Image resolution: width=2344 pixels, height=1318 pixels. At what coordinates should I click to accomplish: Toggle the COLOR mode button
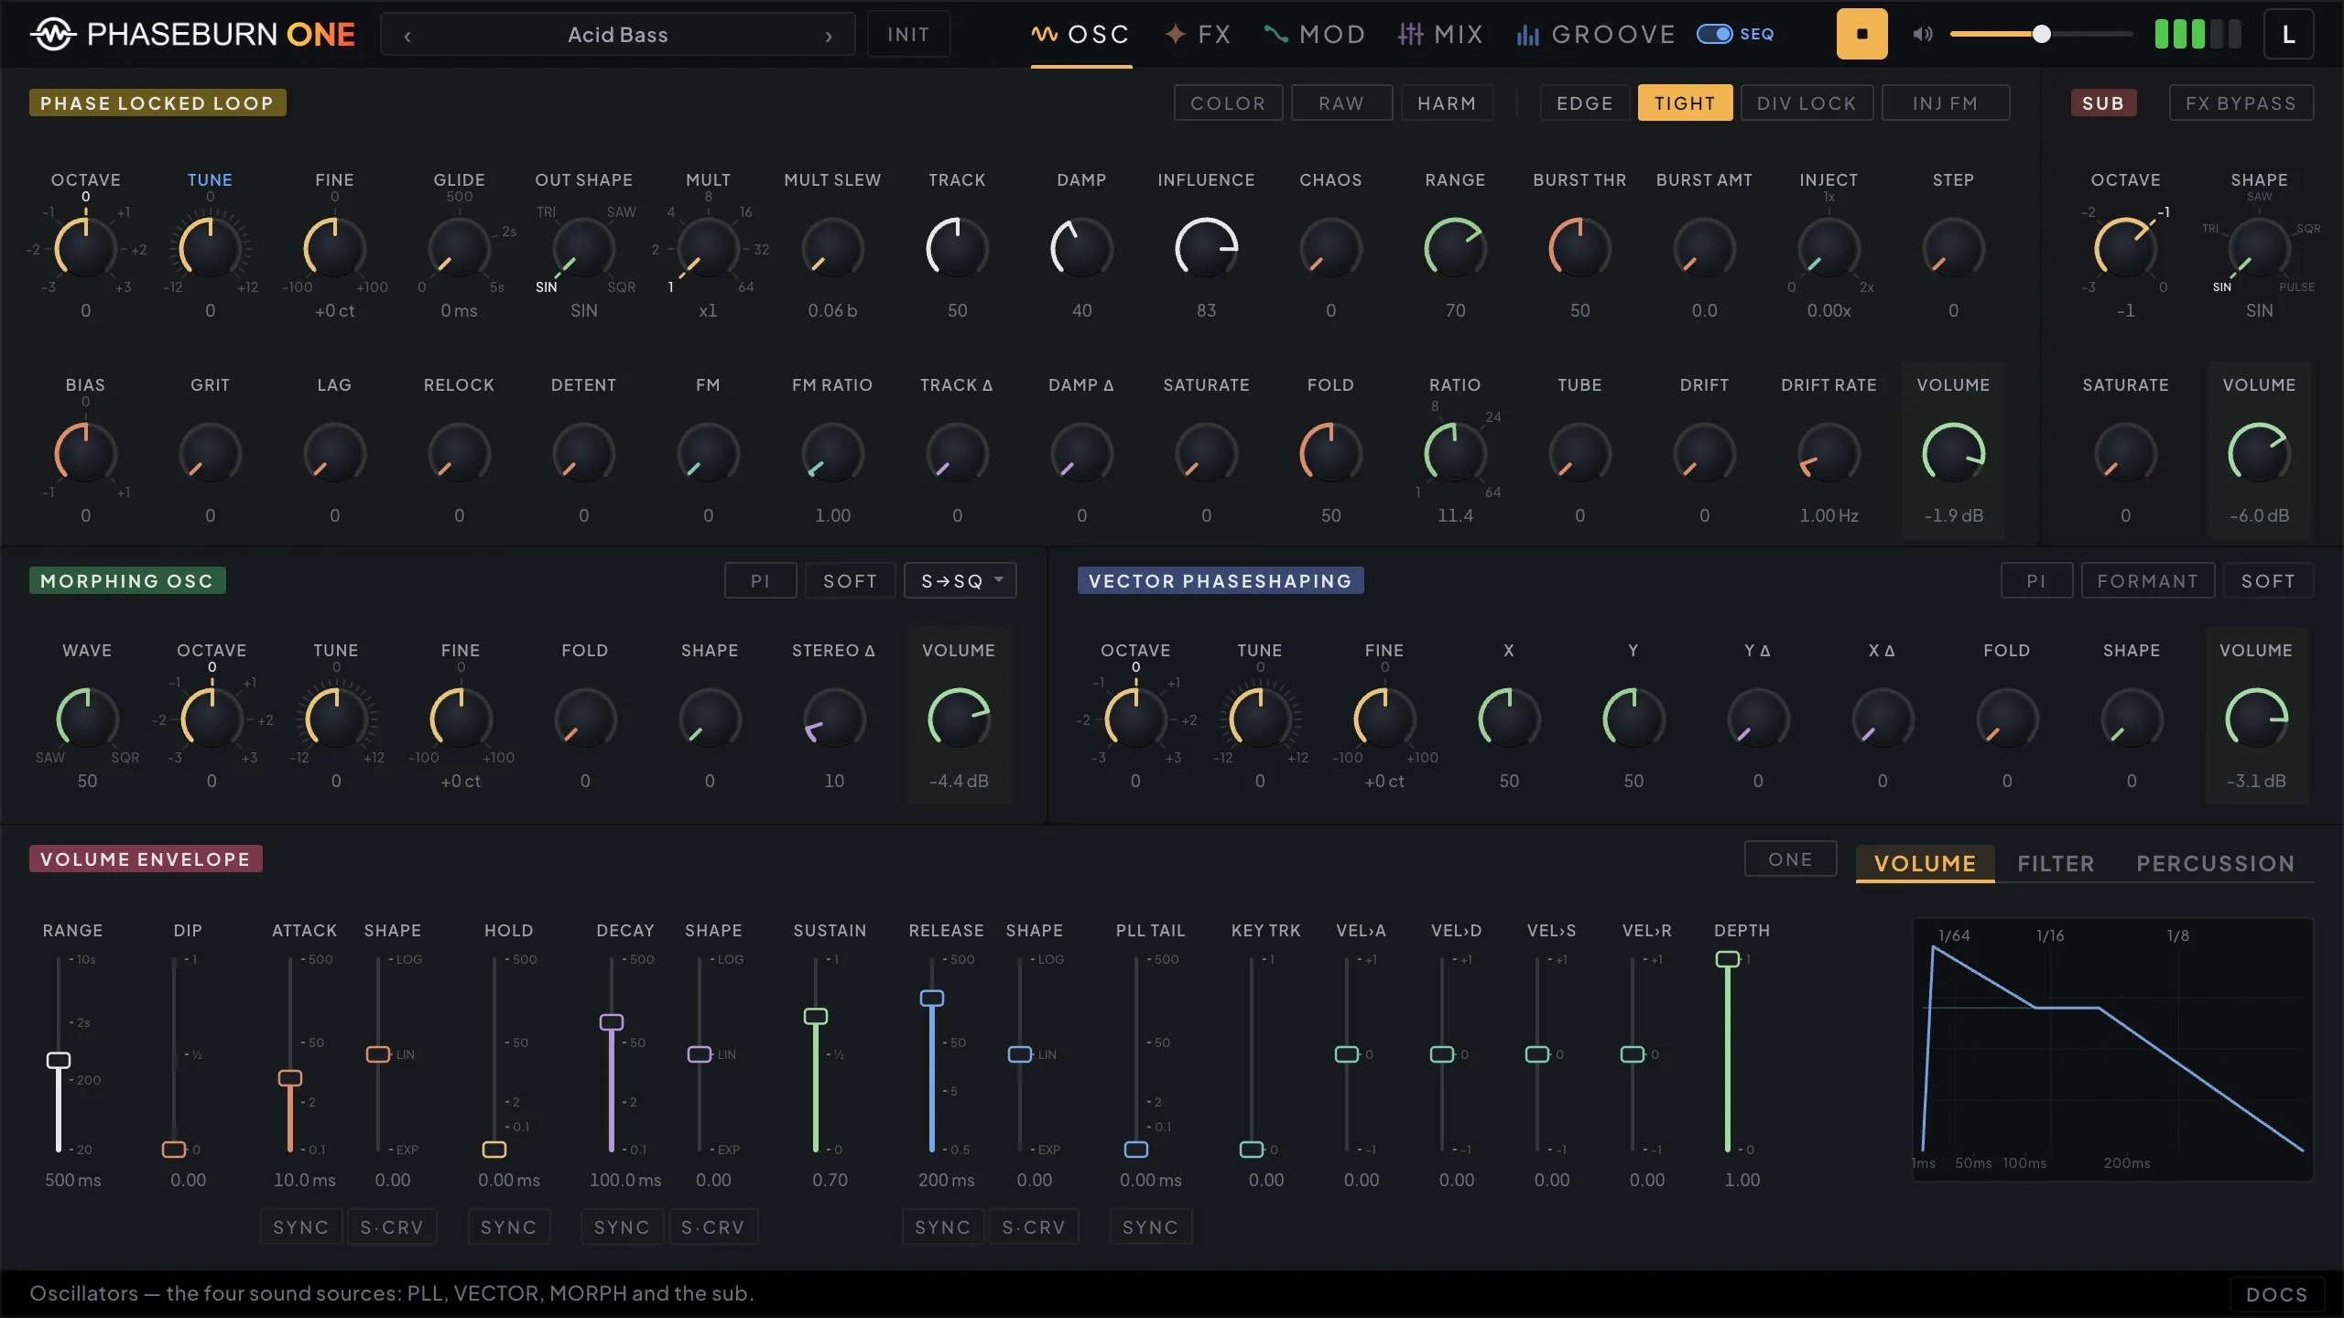1228,103
